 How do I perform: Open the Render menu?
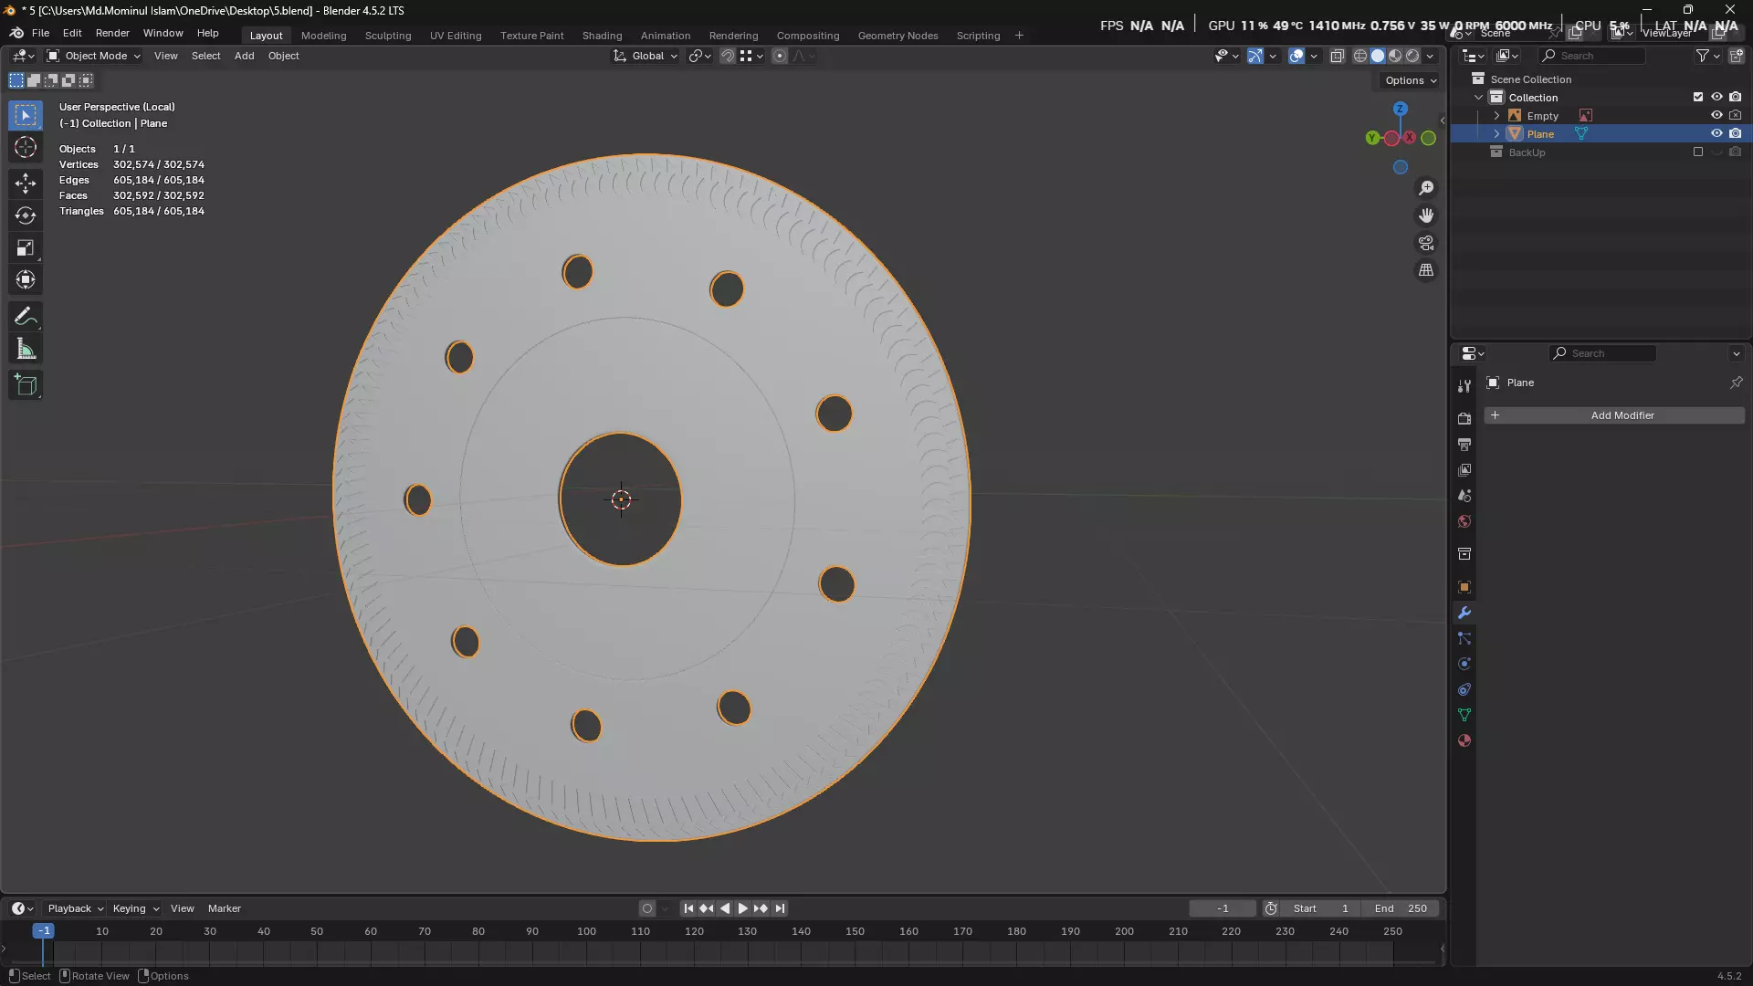(112, 33)
